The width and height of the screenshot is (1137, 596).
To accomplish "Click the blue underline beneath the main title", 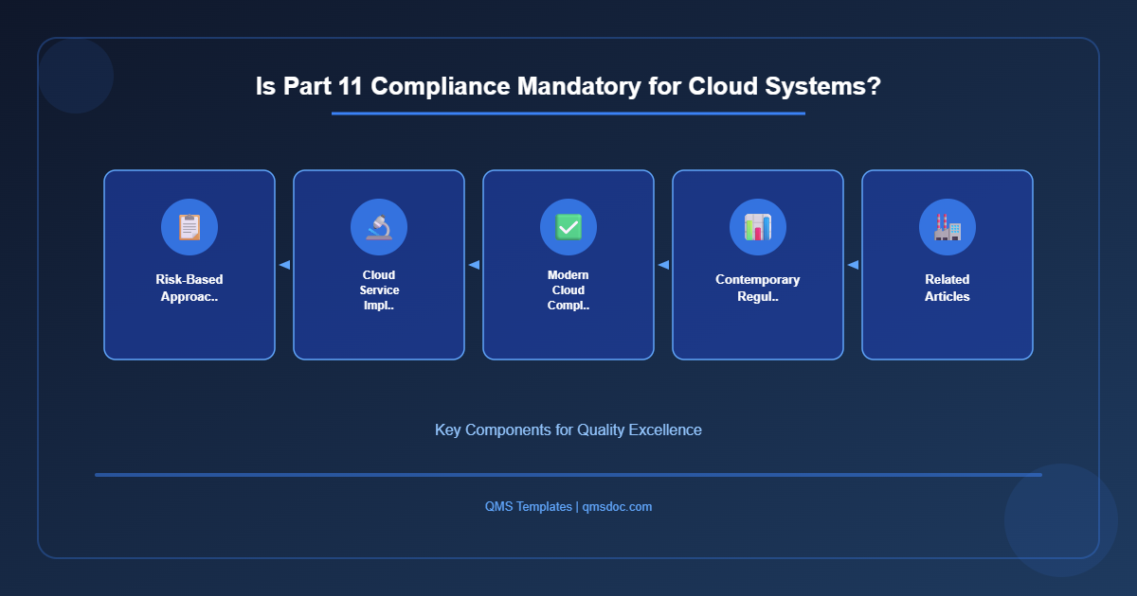I will click(x=568, y=114).
